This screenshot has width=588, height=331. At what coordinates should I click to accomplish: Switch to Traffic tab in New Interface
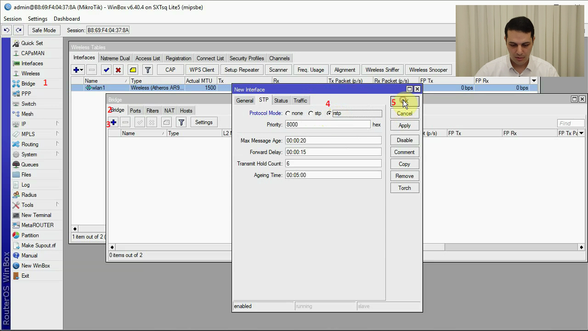pyautogui.click(x=300, y=101)
